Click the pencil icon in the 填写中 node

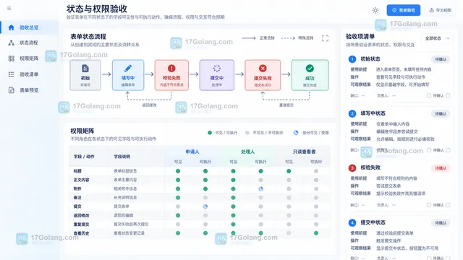click(x=128, y=69)
